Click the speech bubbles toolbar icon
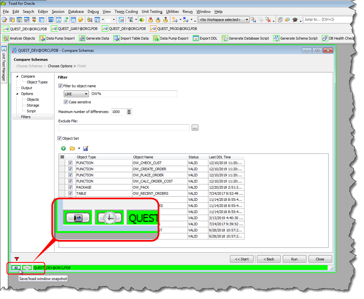 pyautogui.click(x=287, y=20)
